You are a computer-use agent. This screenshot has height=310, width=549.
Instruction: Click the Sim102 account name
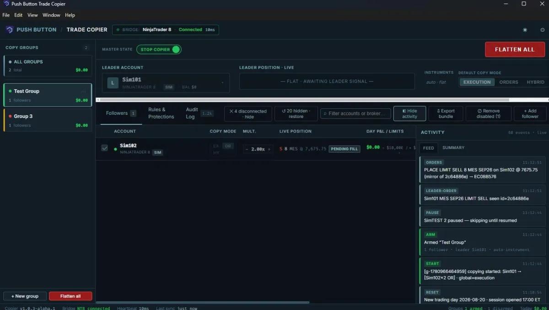coord(128,146)
